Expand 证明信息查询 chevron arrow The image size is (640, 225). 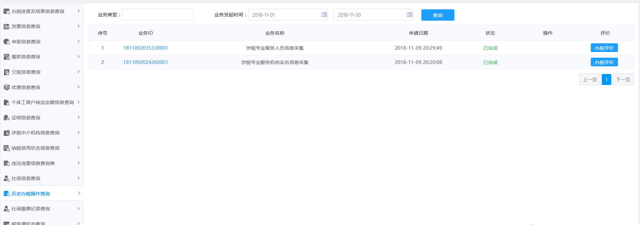[x=79, y=117]
